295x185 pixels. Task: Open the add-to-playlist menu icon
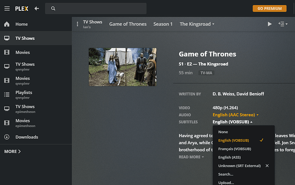[x=283, y=24]
